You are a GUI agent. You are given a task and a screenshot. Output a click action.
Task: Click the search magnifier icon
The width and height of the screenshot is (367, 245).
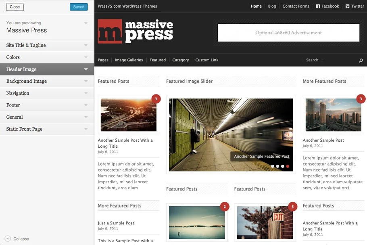coord(361,61)
